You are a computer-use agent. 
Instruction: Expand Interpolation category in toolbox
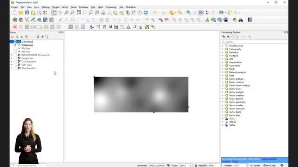click(x=223, y=62)
